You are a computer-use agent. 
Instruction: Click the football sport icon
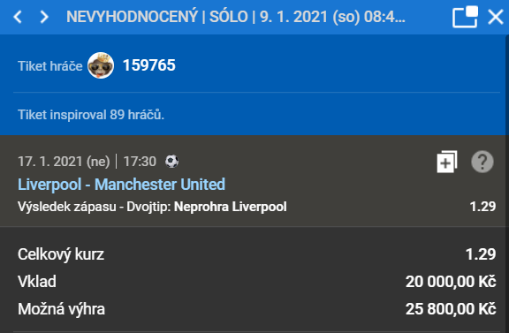point(171,162)
